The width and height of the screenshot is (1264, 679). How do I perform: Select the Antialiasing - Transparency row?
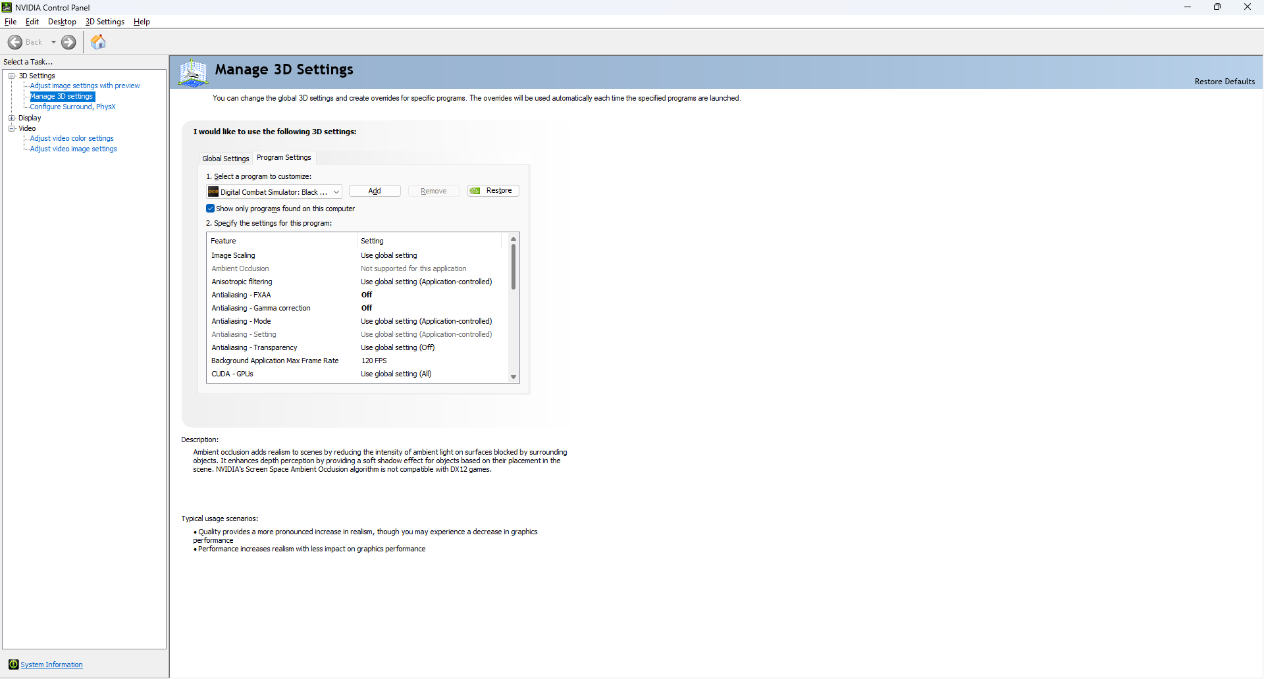click(357, 347)
